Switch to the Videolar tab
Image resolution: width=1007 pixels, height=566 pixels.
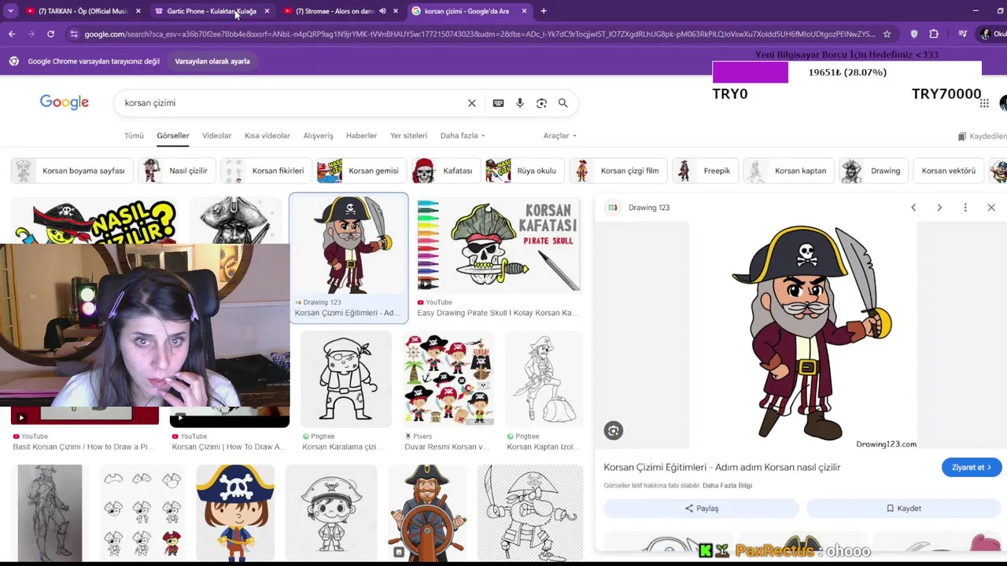click(x=217, y=136)
